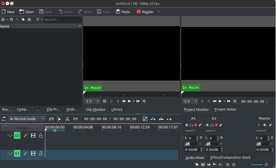Play the clip monitor preview
This screenshot has height=168, width=276.
tap(129, 101)
